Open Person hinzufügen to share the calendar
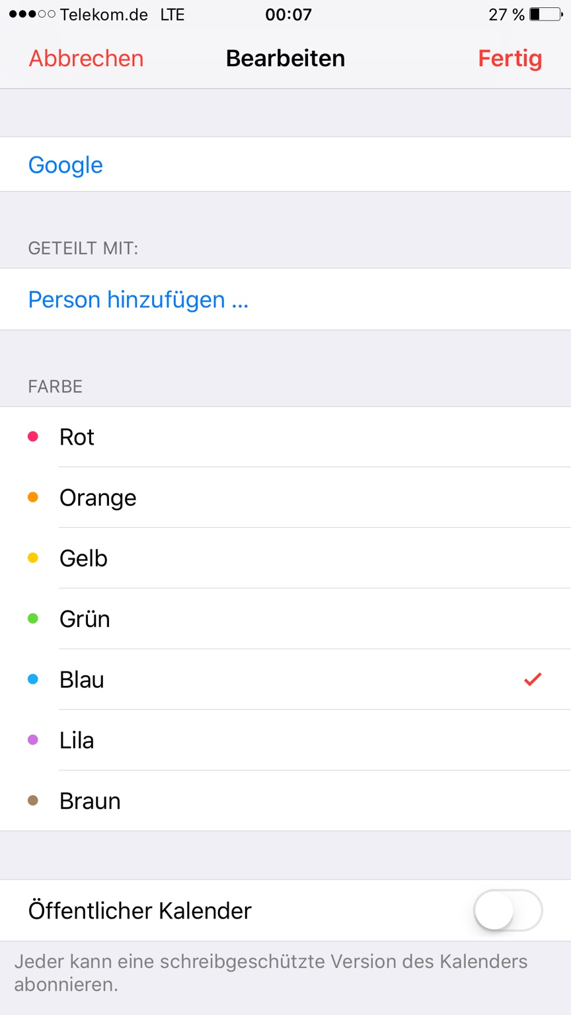571x1015 pixels. pos(138,299)
